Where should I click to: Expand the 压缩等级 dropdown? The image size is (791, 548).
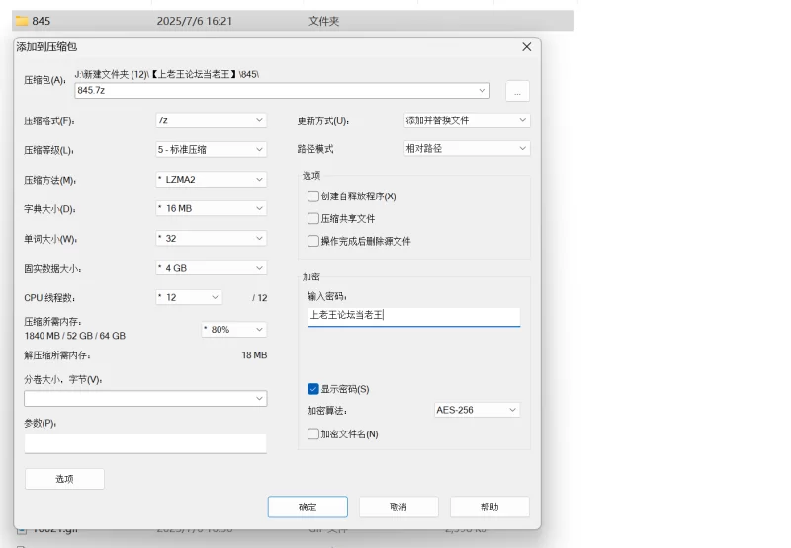210,150
